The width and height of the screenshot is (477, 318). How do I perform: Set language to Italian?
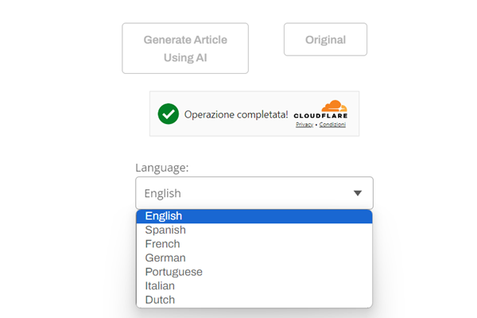pos(160,285)
